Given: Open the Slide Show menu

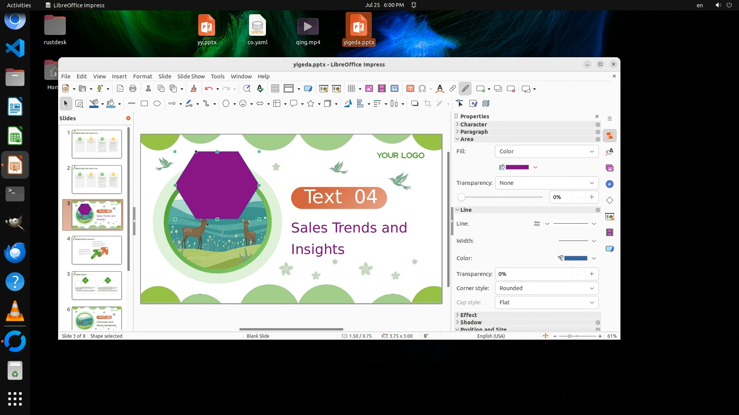Looking at the screenshot, I should pos(191,76).
